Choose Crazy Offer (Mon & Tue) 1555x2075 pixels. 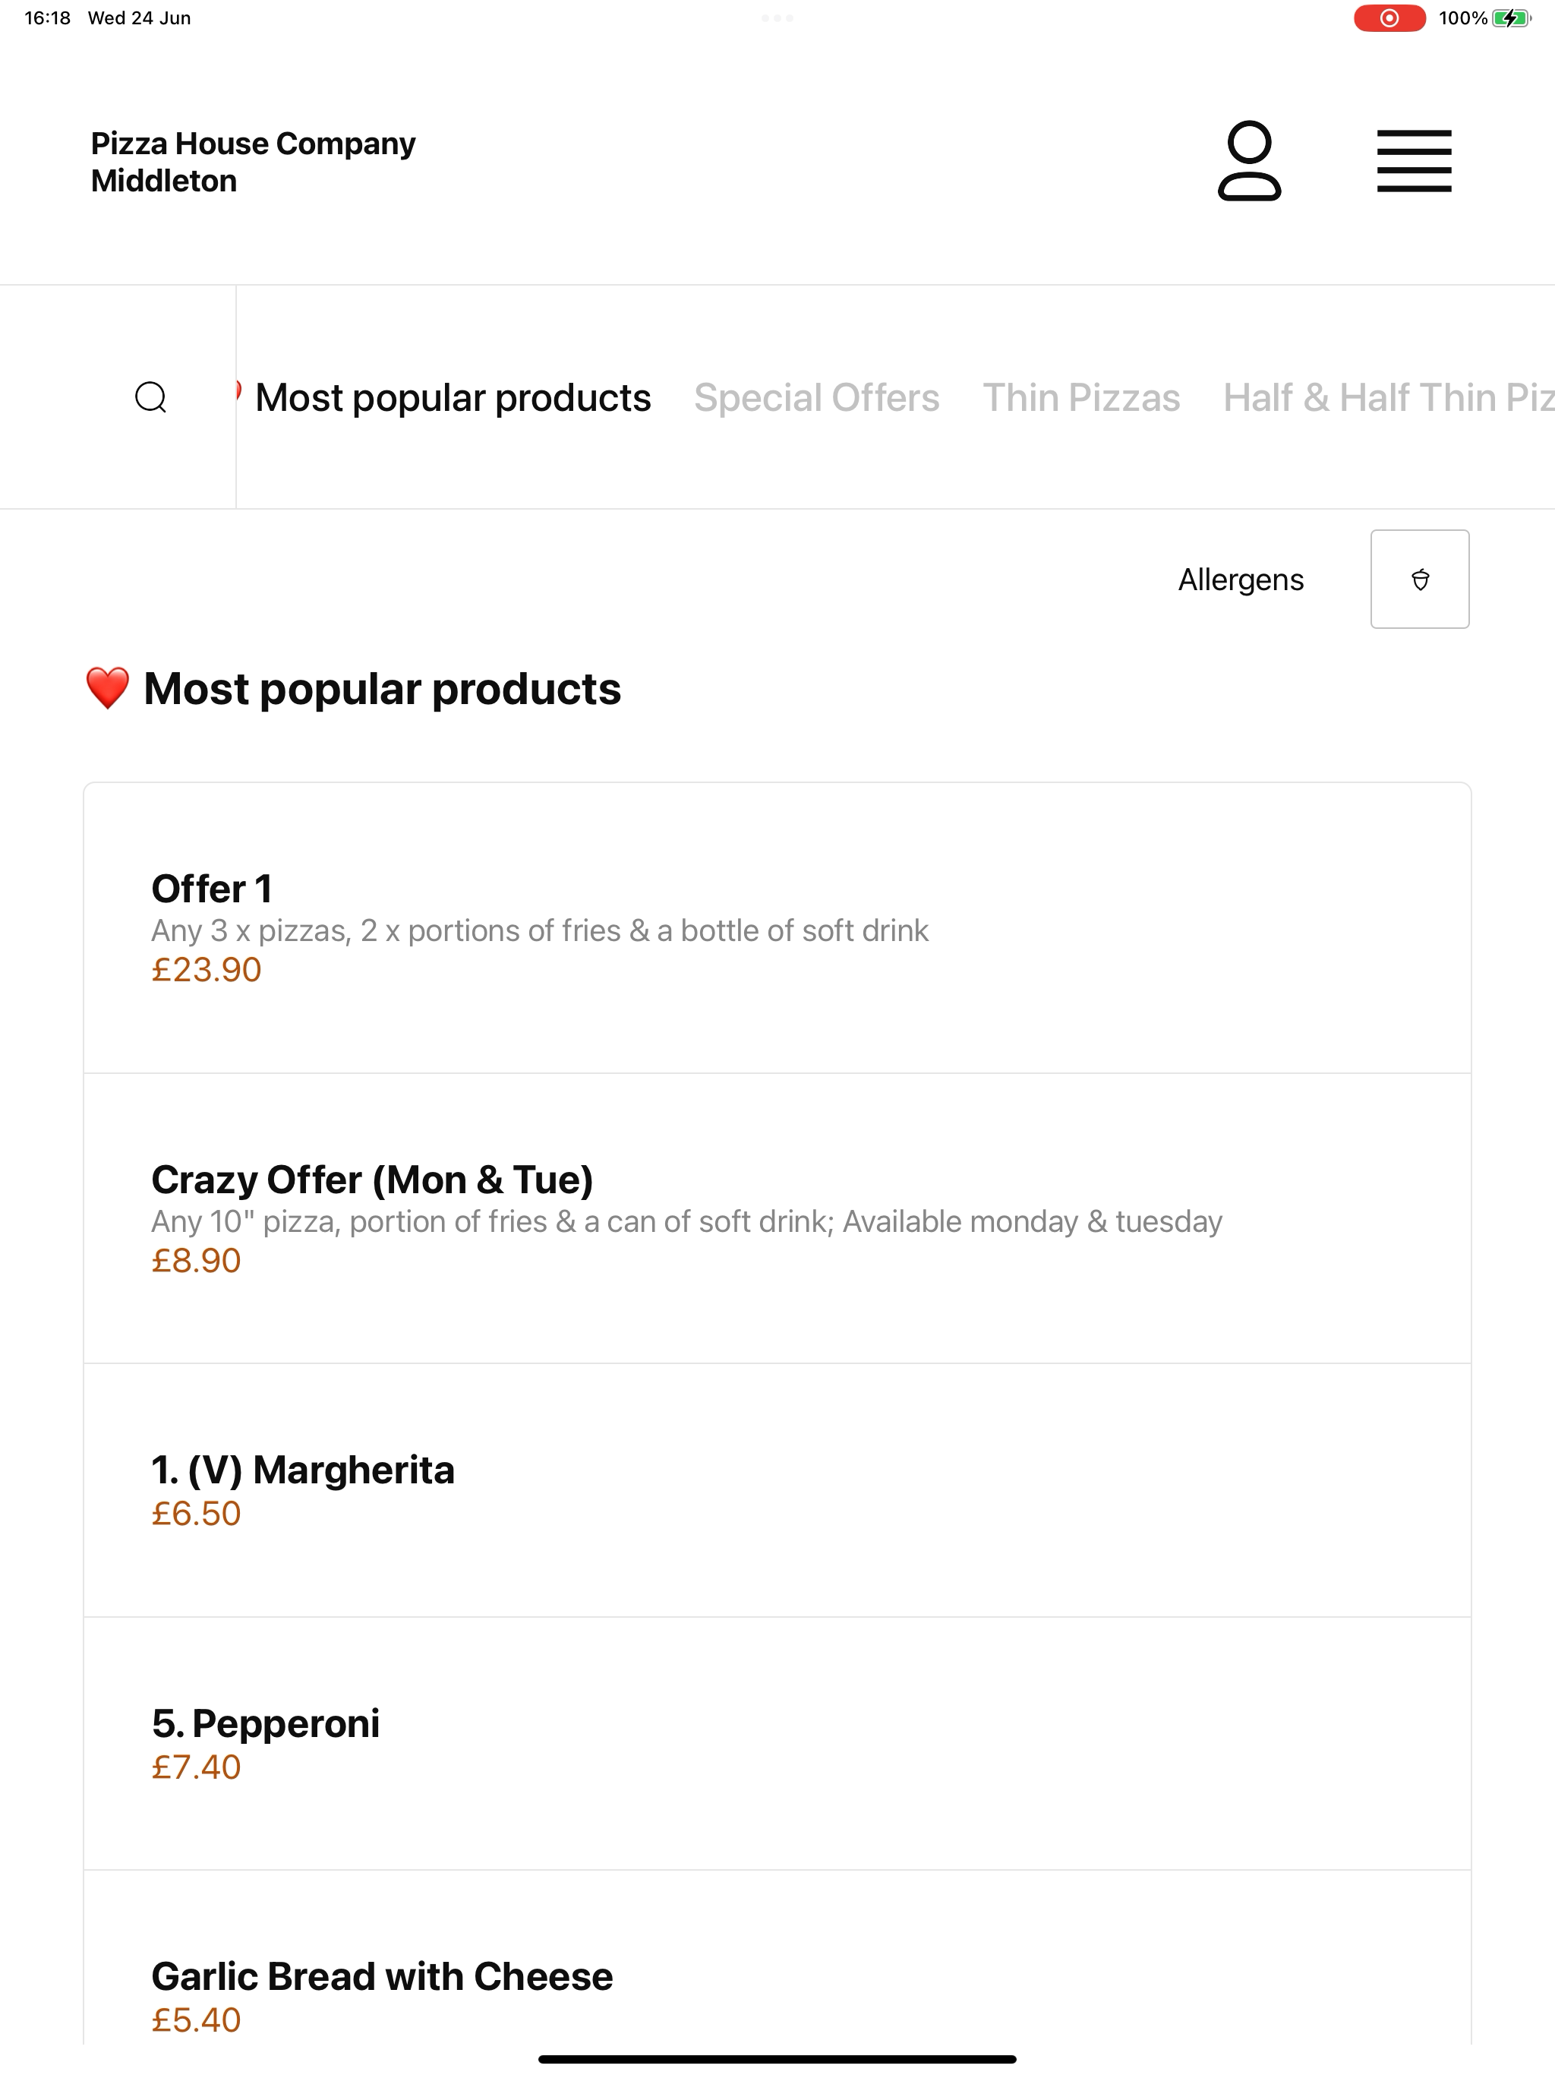[777, 1218]
